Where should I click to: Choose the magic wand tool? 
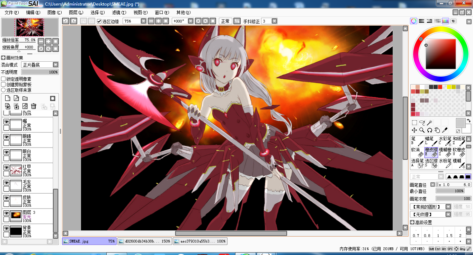[430, 123]
